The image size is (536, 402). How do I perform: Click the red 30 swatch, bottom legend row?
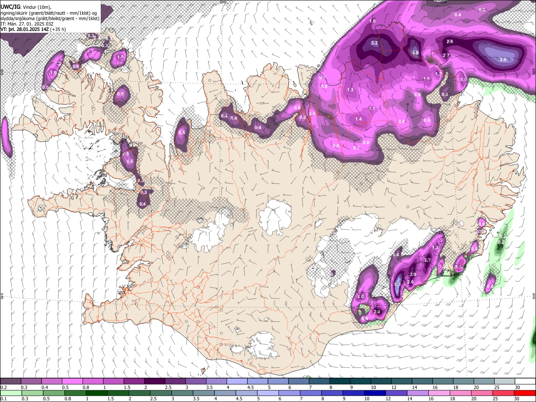525,393
